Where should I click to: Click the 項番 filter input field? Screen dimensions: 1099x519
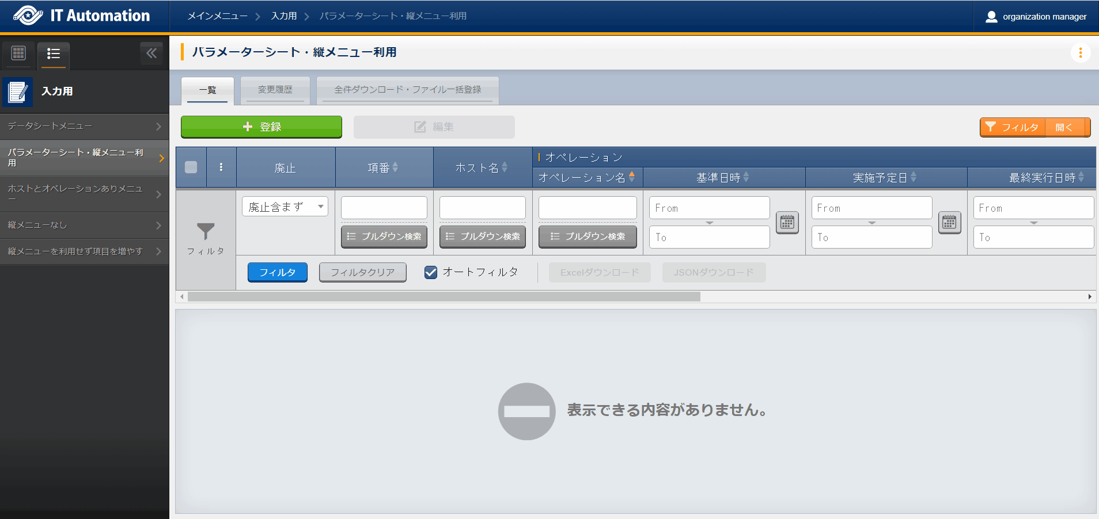[384, 208]
